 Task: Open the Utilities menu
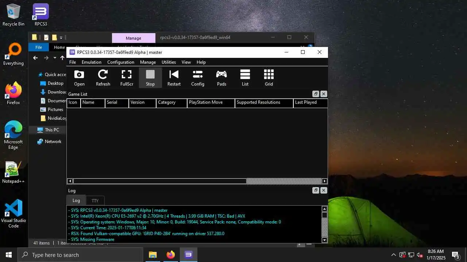point(169,62)
